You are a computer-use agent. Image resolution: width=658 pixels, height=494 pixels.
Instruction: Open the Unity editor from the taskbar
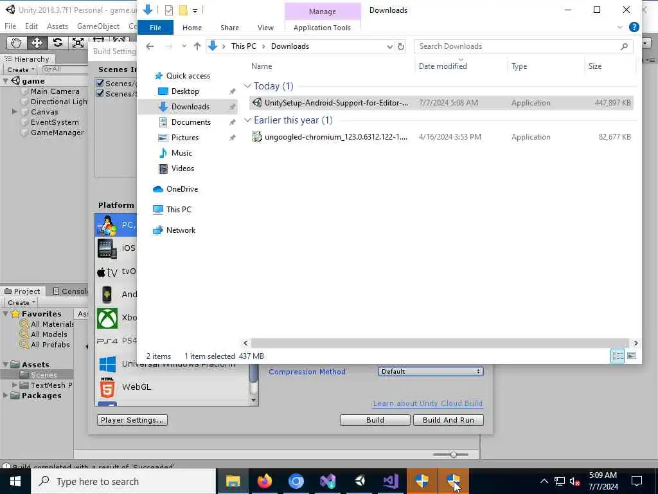click(359, 481)
